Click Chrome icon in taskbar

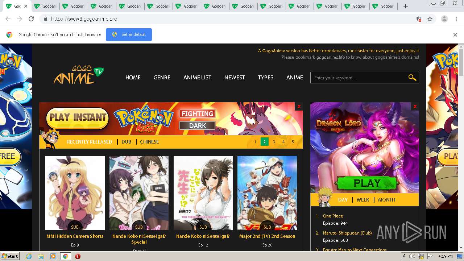point(65,256)
